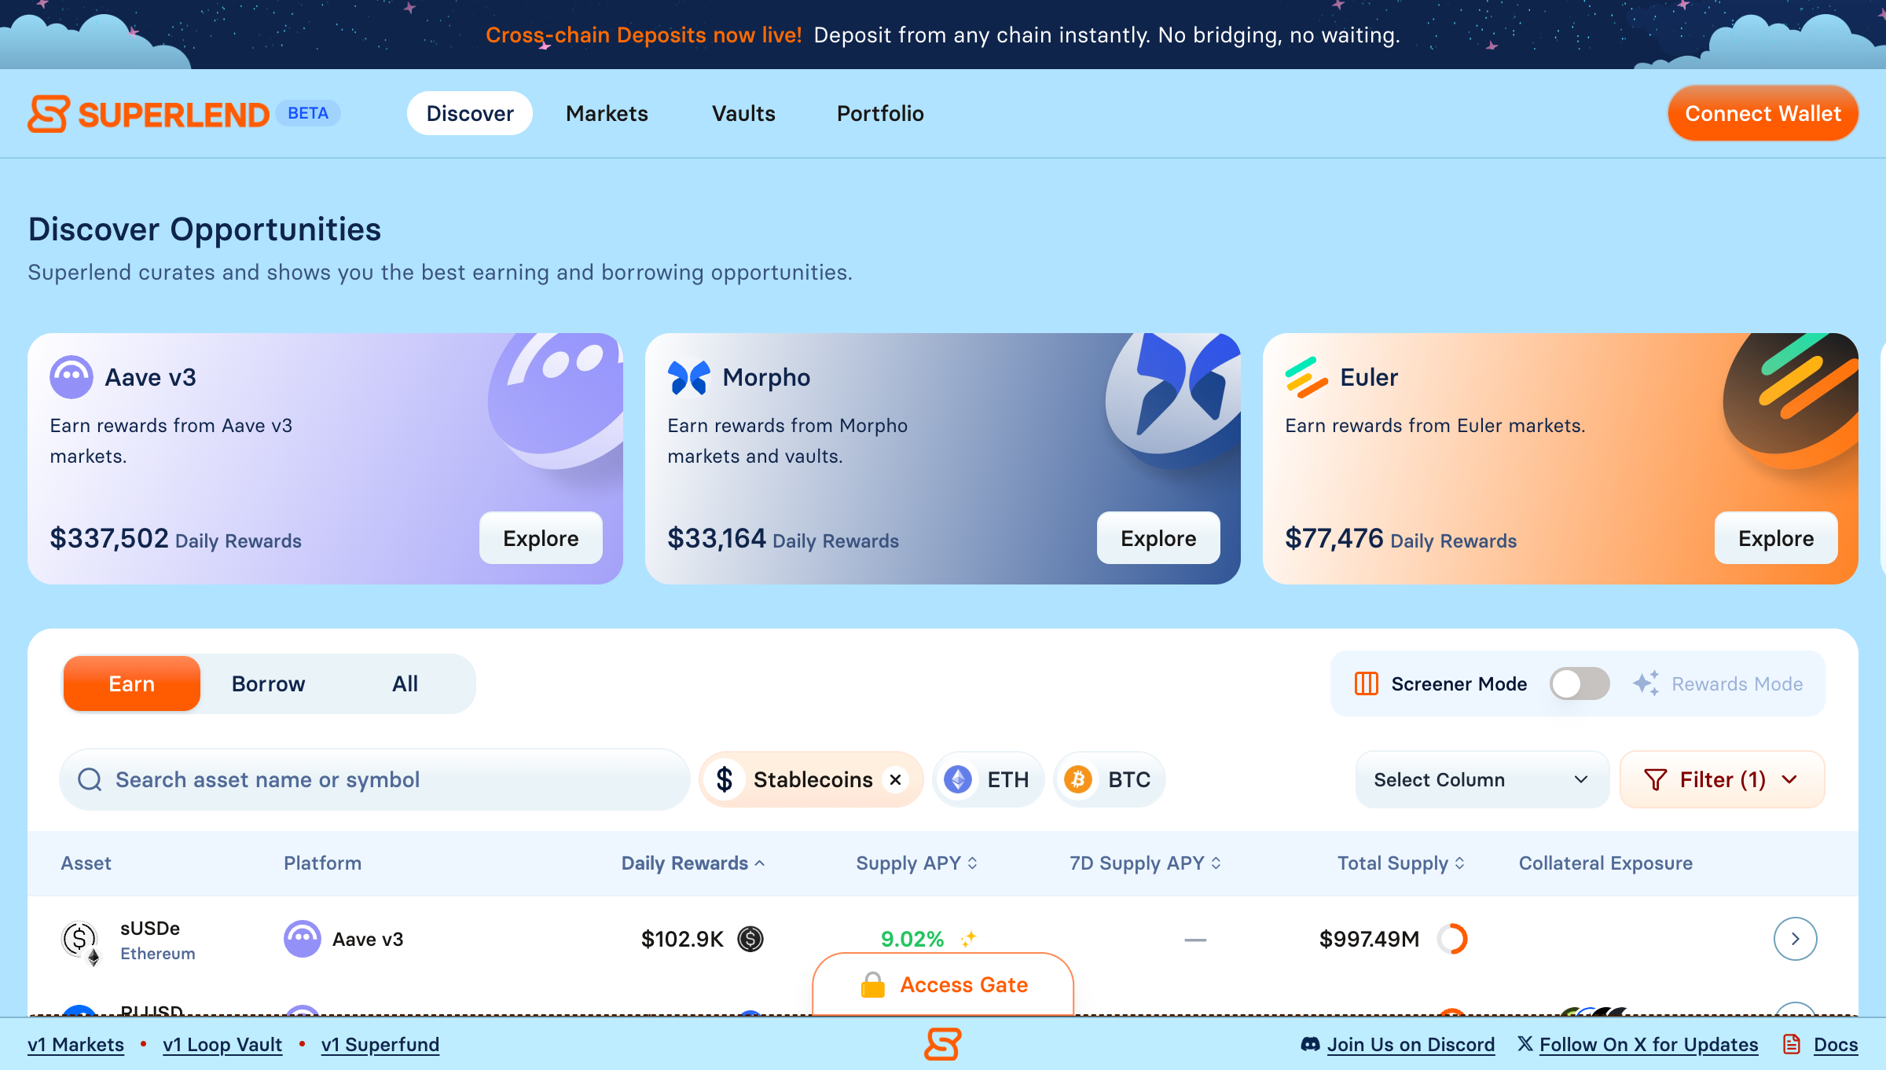Image resolution: width=1886 pixels, height=1070 pixels.
Task: Click the Euler striped logo icon
Action: [1305, 378]
